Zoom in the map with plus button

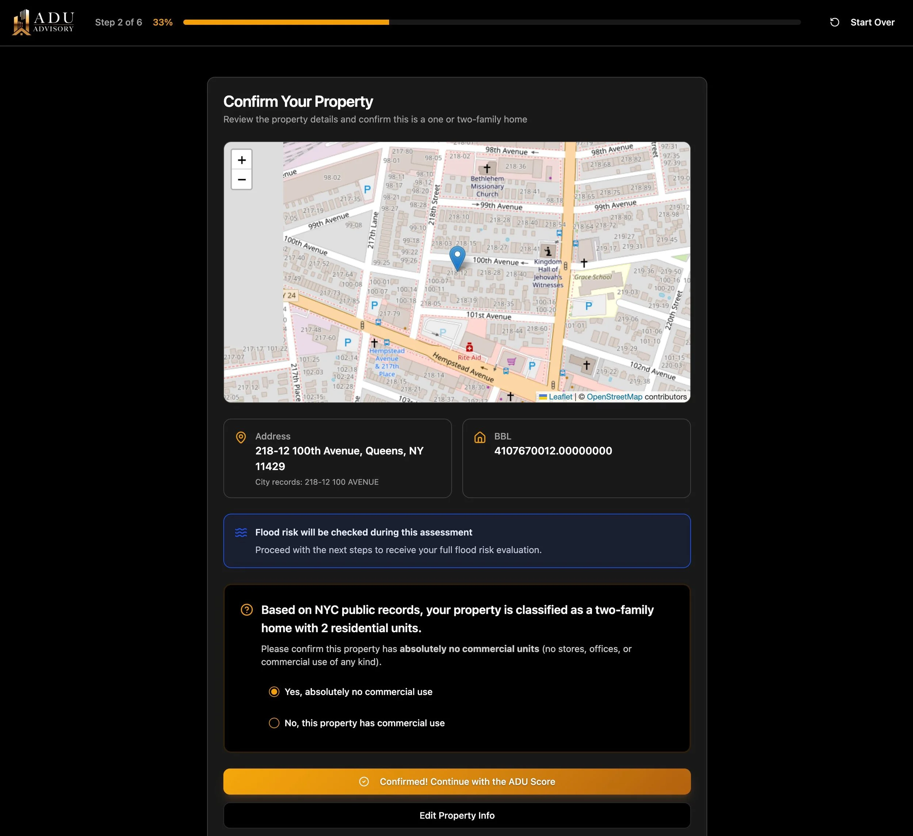tap(241, 160)
